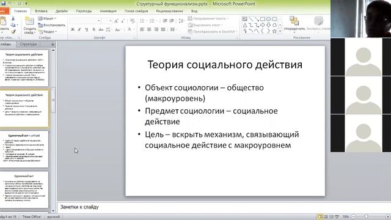Select the straight line shape
This screenshot has height=220, width=391.
(250, 19)
